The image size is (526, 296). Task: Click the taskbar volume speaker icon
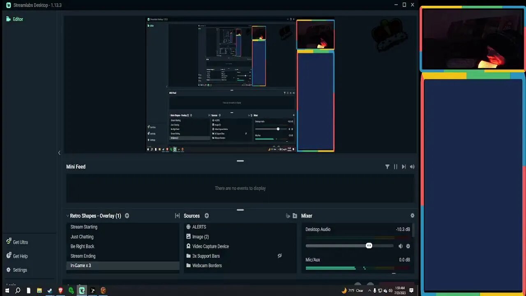click(390, 291)
